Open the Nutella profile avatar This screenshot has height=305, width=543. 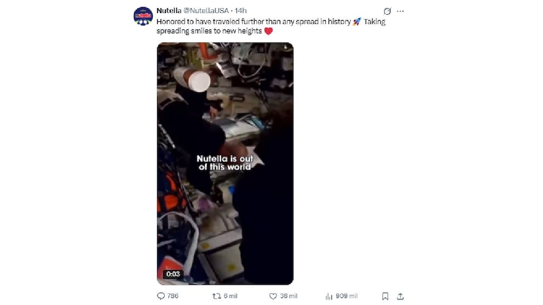[143, 16]
